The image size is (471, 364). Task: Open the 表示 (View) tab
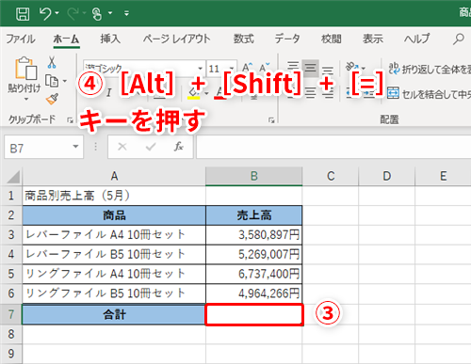click(373, 39)
